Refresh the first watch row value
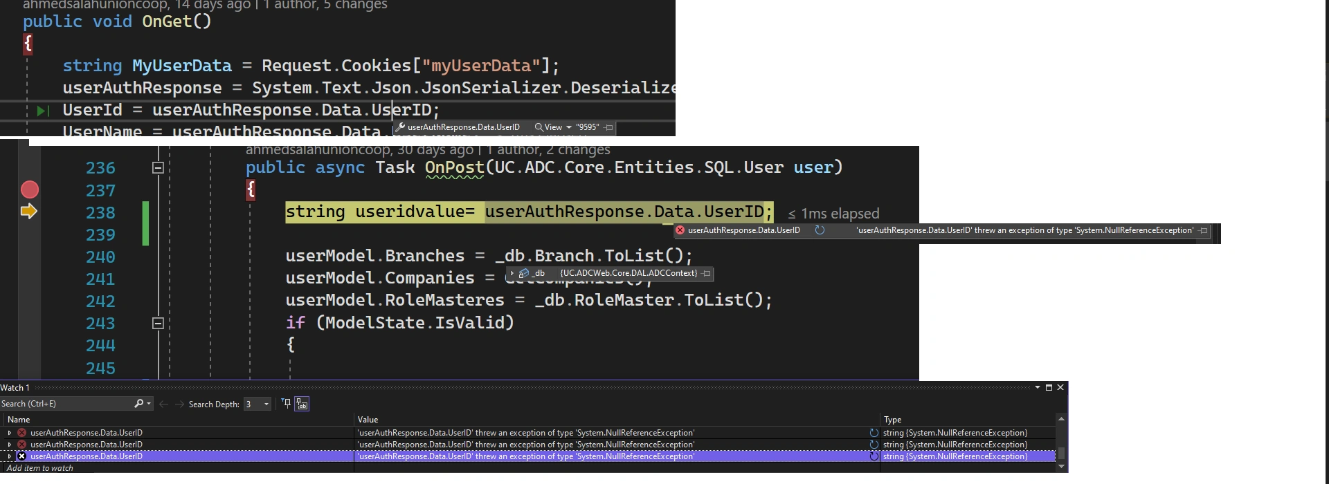This screenshot has width=1329, height=484. point(874,433)
